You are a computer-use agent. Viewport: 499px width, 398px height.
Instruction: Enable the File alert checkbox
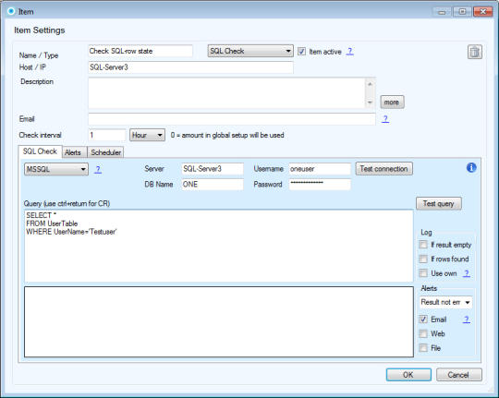[x=423, y=348]
